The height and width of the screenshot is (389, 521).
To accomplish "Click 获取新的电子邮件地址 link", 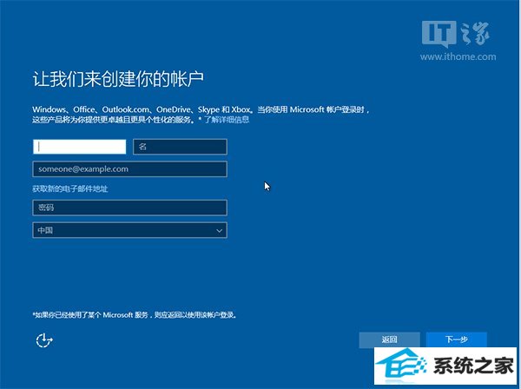I will click(70, 188).
